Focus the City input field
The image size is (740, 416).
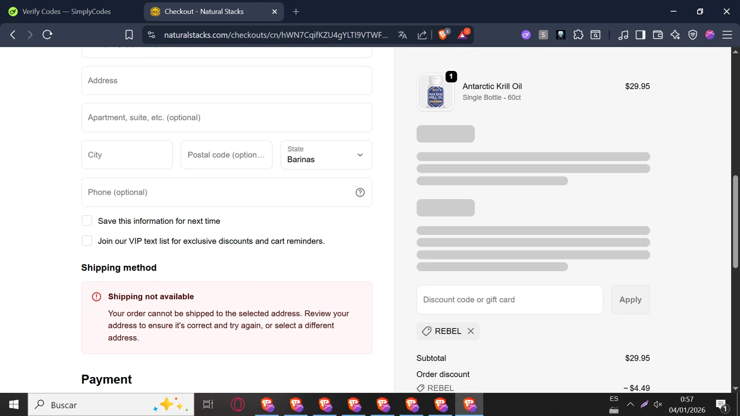pyautogui.click(x=127, y=155)
